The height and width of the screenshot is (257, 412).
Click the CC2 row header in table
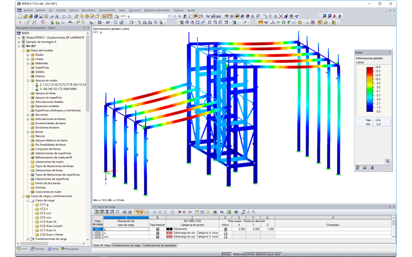click(x=97, y=233)
